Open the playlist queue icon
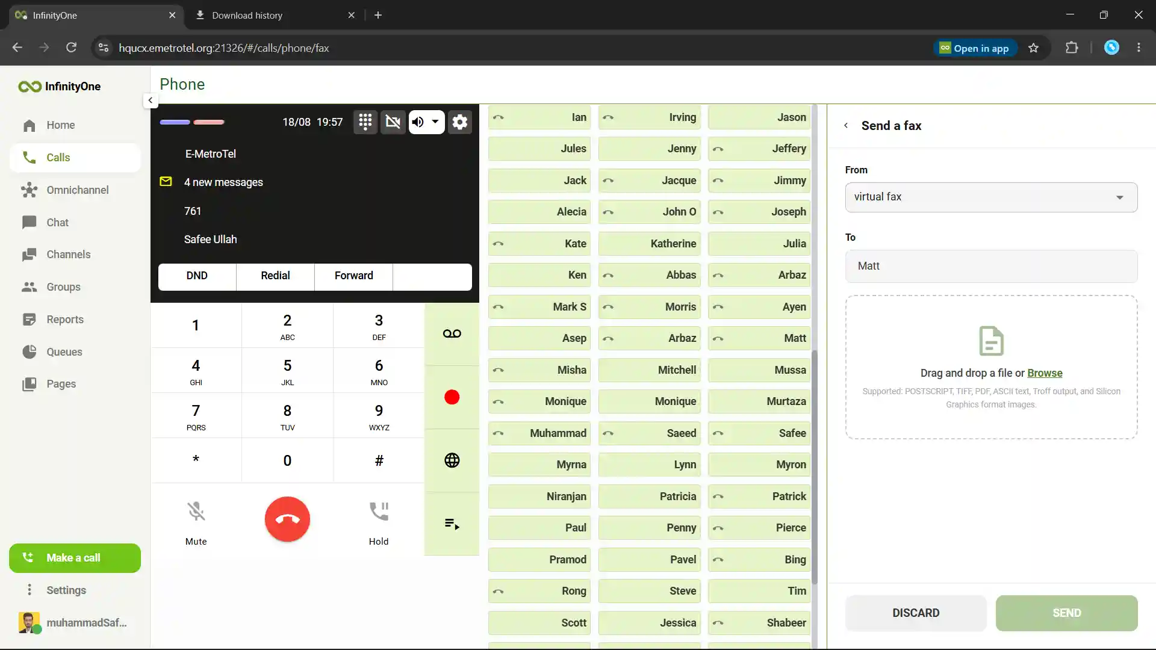Screen dimensions: 1156x650 (x=452, y=524)
